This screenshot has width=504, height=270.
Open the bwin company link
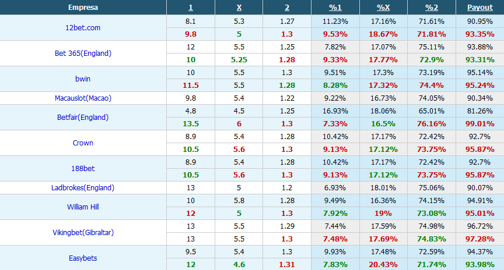point(83,79)
